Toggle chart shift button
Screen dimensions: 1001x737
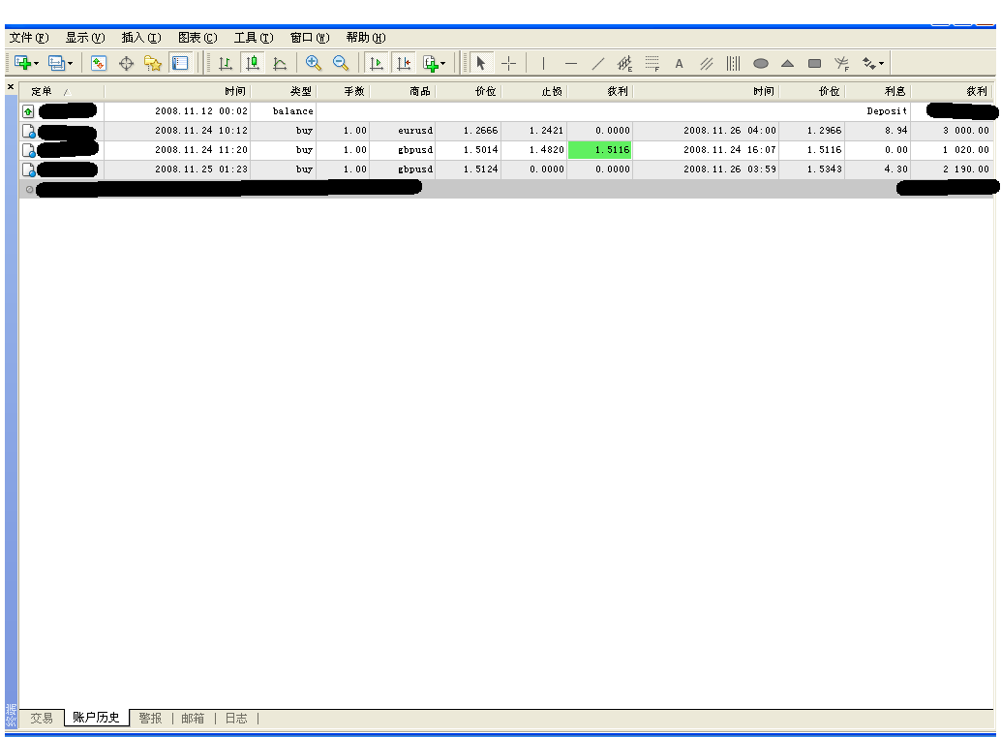403,63
